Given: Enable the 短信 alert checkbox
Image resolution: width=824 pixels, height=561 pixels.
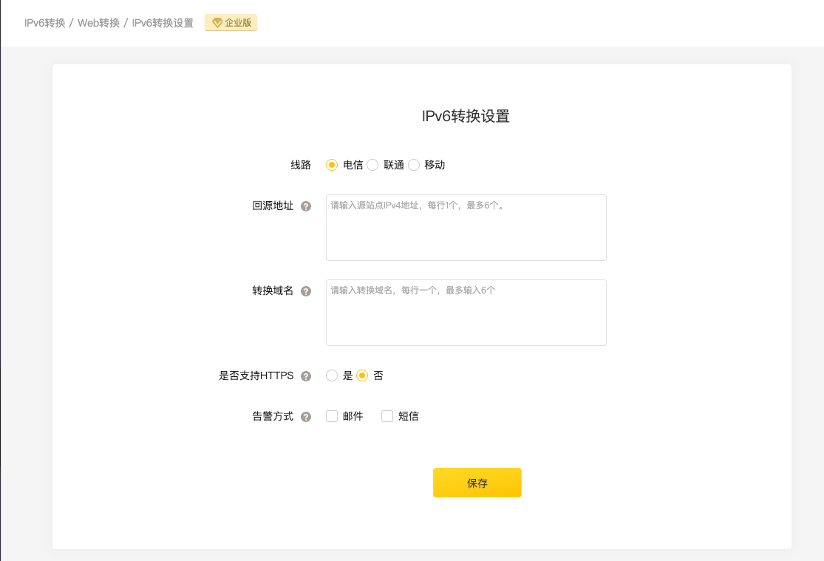Looking at the screenshot, I should 387,416.
